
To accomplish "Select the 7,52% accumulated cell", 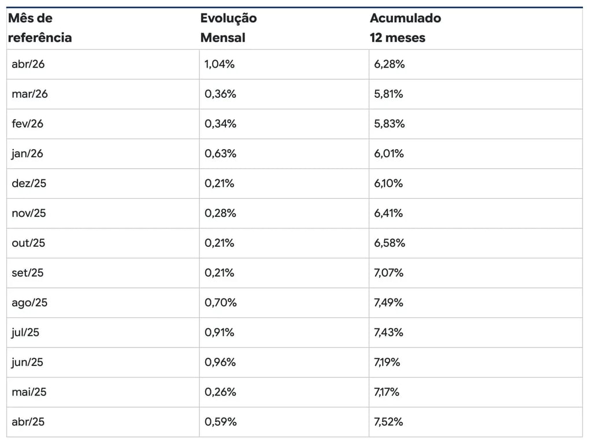I will coord(389,422).
